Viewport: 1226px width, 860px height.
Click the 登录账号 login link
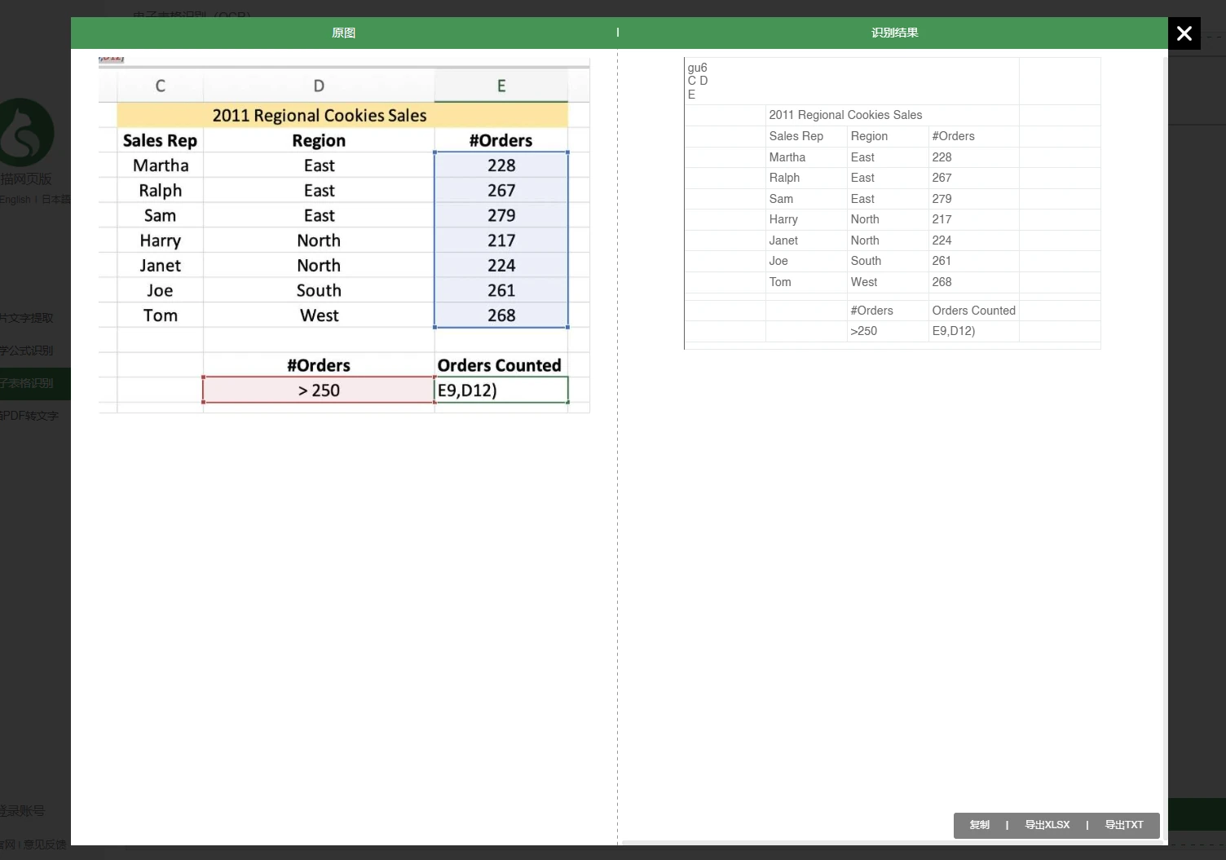(x=23, y=811)
